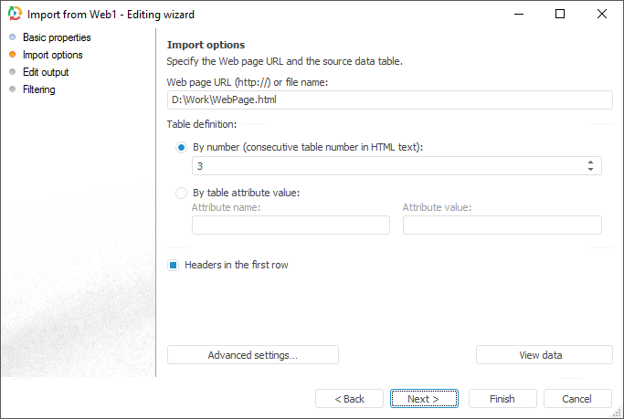624x419 pixels.
Task: Proceed with the Next button
Action: [x=424, y=399]
